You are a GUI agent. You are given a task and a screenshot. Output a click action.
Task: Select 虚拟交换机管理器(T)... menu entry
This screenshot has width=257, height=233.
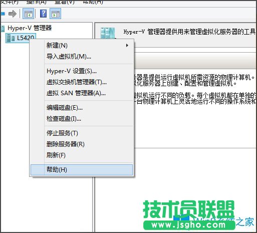pos(82,82)
